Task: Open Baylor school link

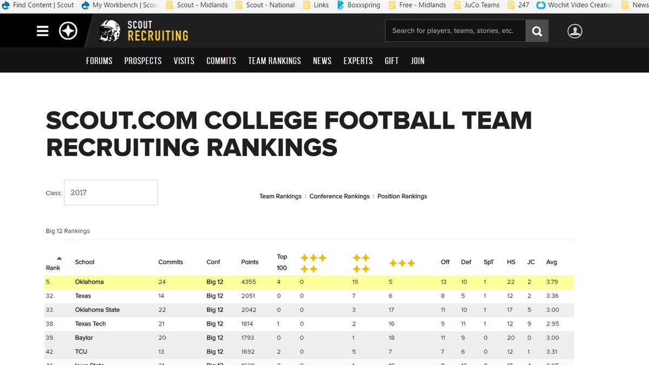Action: pyautogui.click(x=84, y=338)
